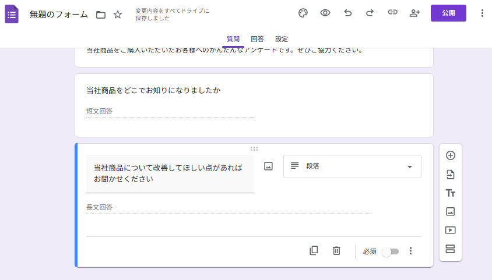This screenshot has width=492, height=280.
Task: Switch to the 設定 tab
Action: [x=282, y=39]
